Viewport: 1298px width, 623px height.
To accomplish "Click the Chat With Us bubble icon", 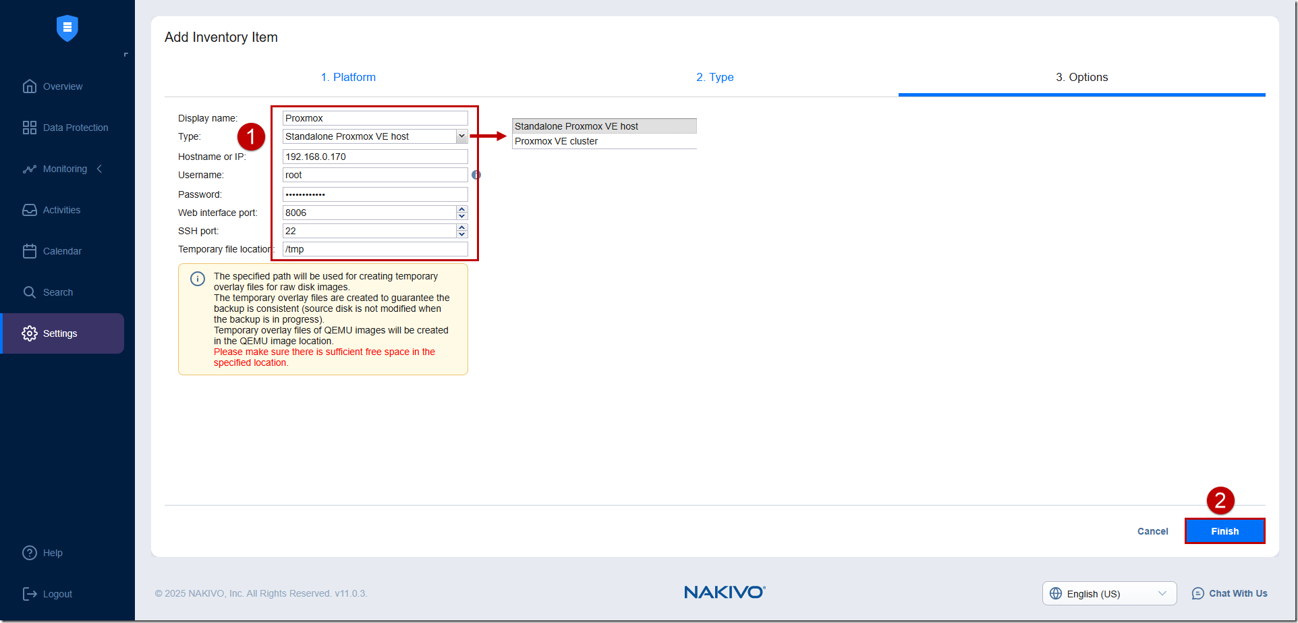I will pyautogui.click(x=1198, y=593).
